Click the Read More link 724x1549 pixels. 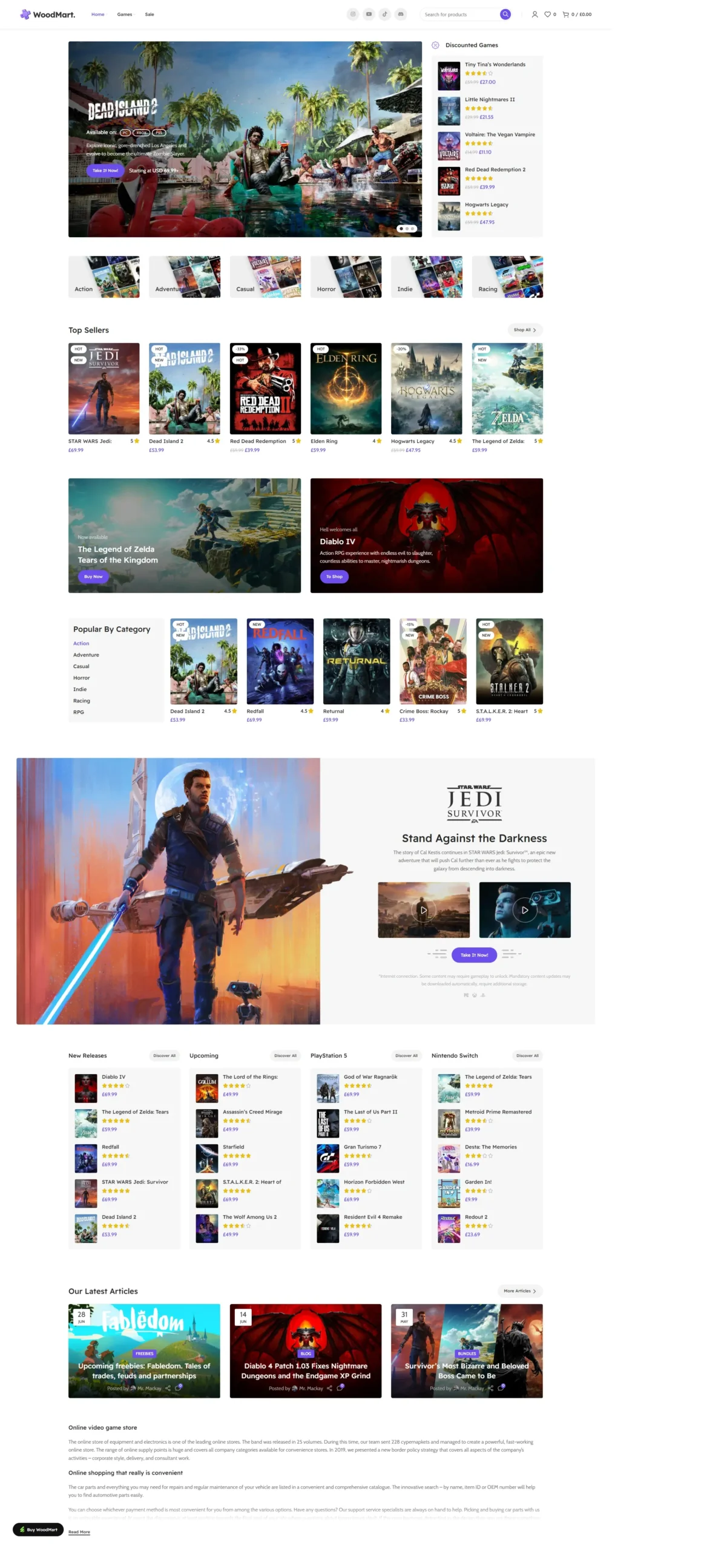pos(79,1531)
